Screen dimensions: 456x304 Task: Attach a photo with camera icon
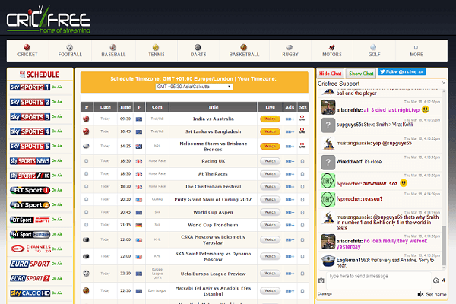point(321,280)
